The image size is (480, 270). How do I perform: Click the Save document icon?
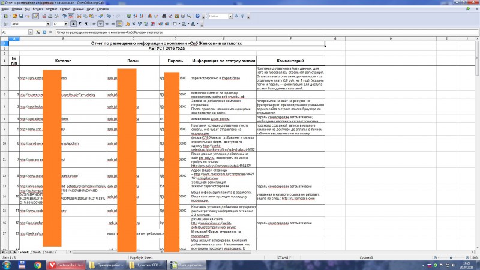pos(21,16)
